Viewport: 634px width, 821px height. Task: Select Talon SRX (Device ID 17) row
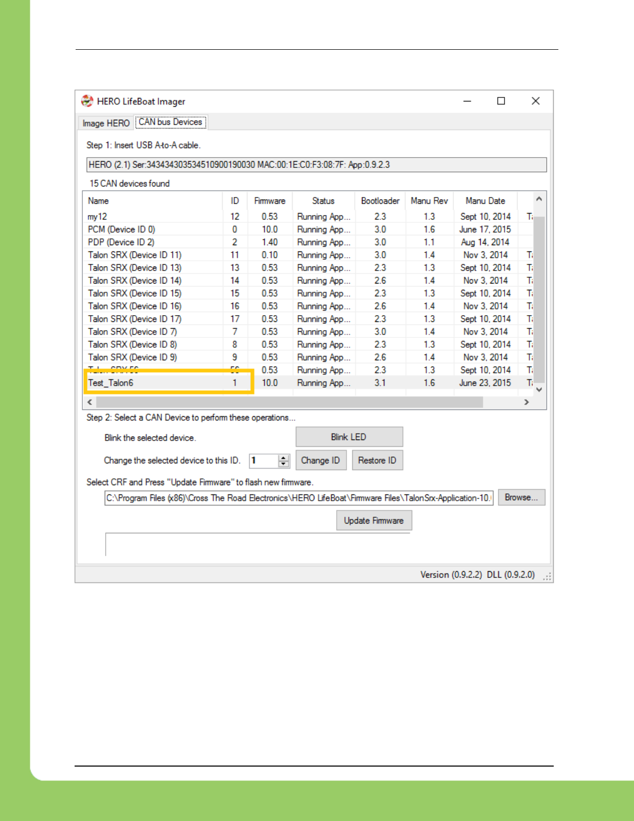pos(308,319)
